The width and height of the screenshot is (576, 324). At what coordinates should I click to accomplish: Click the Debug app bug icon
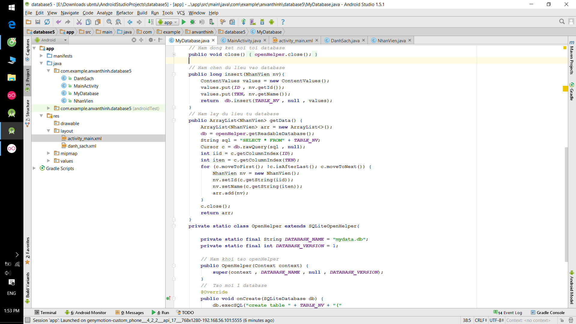[193, 22]
